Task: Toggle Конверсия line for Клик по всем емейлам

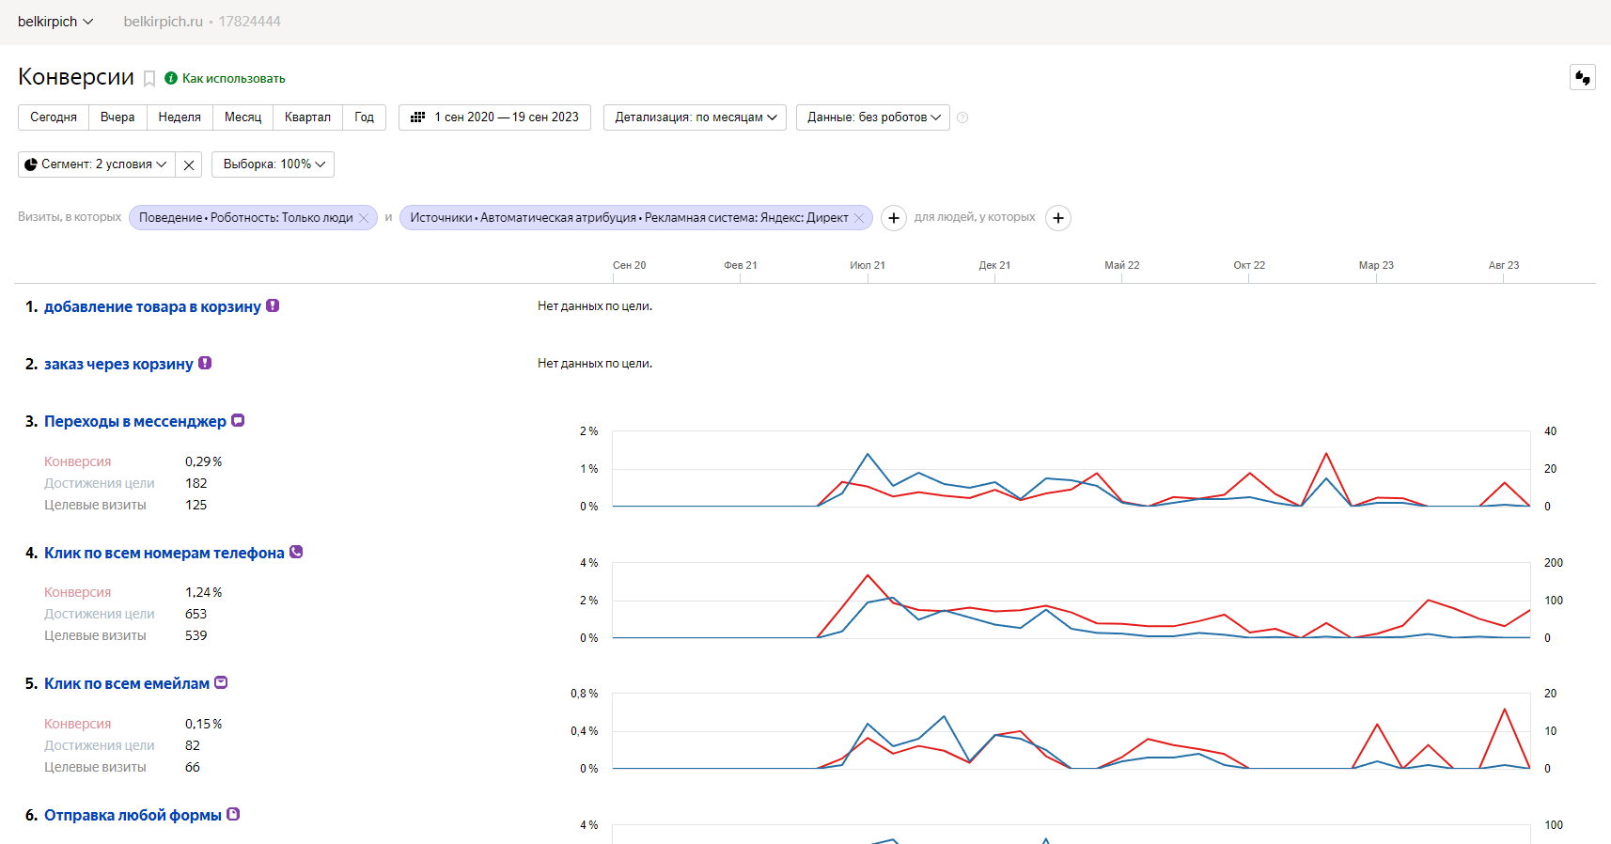Action: 77,724
